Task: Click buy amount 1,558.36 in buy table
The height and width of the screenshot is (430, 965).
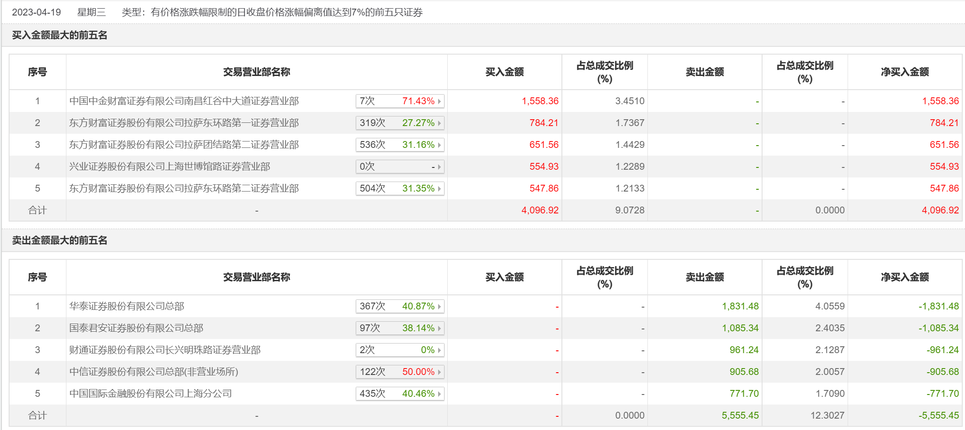Action: [540, 101]
